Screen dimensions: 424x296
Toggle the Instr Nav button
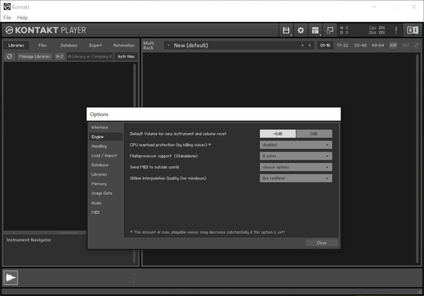(126, 56)
